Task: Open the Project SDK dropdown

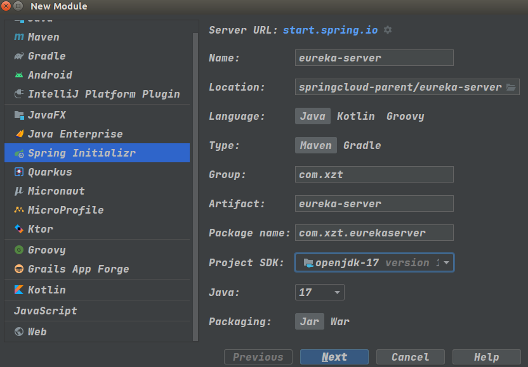Action: [x=447, y=262]
